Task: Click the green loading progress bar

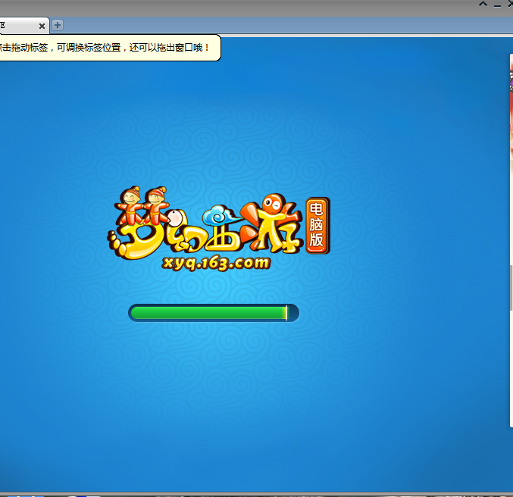Action: coord(214,313)
